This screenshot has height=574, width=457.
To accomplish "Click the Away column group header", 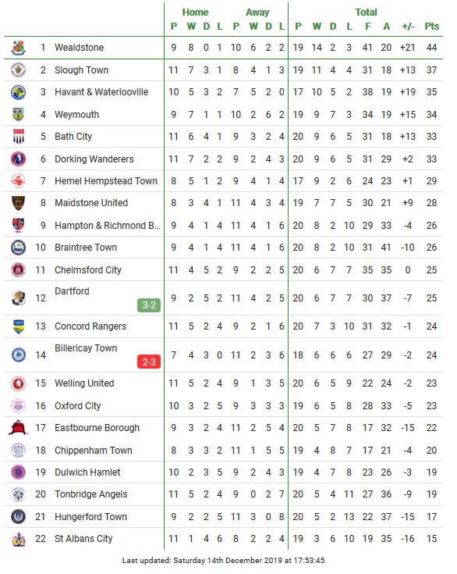I will 257,12.
